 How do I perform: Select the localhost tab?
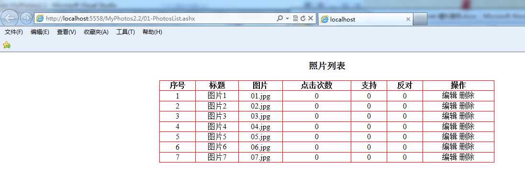point(365,20)
